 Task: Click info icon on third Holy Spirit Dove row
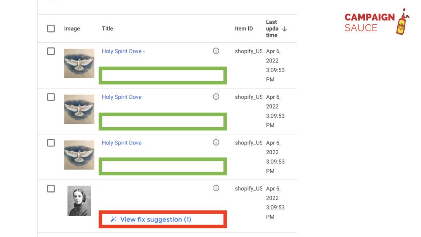[x=216, y=142]
